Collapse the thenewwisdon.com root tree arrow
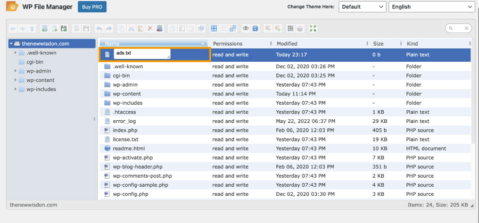 click(11, 44)
